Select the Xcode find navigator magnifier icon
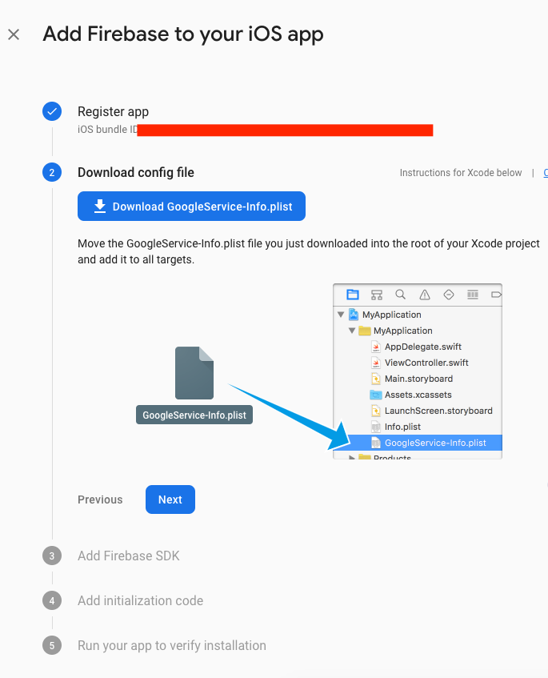Image resolution: width=548 pixels, height=678 pixels. (x=401, y=295)
